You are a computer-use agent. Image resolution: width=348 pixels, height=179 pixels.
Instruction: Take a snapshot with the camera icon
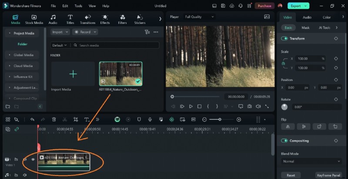click(x=250, y=106)
